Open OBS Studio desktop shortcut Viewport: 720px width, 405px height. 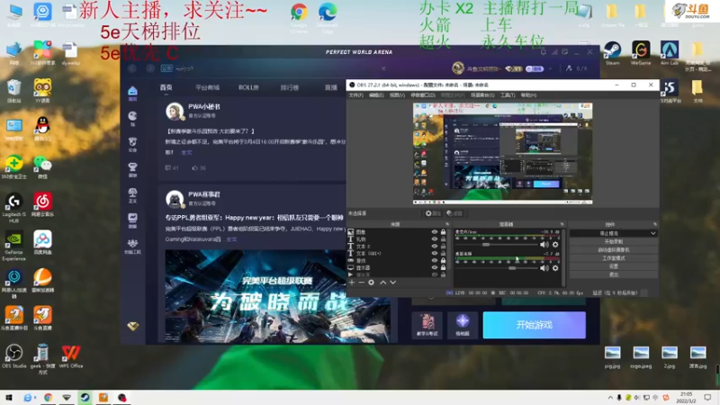pyautogui.click(x=13, y=356)
